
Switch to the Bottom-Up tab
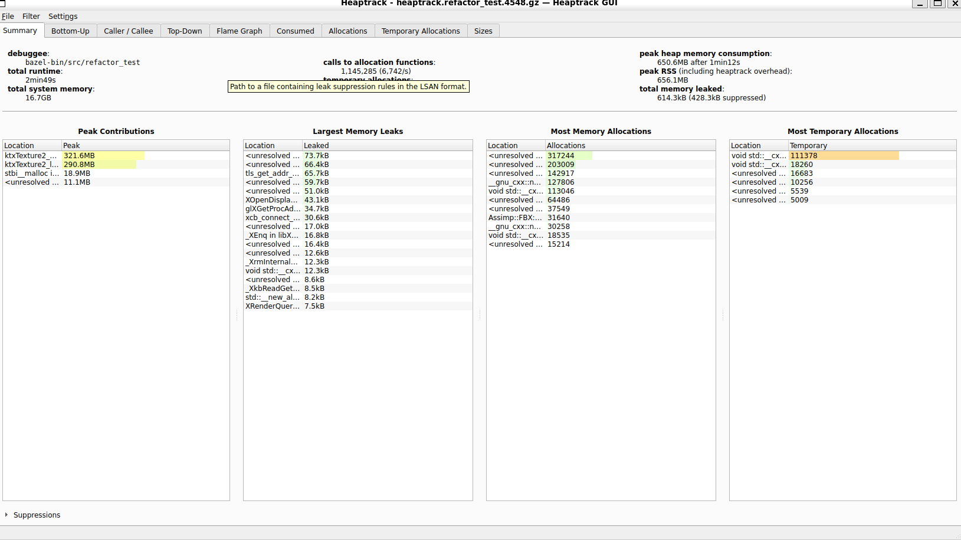tap(70, 31)
